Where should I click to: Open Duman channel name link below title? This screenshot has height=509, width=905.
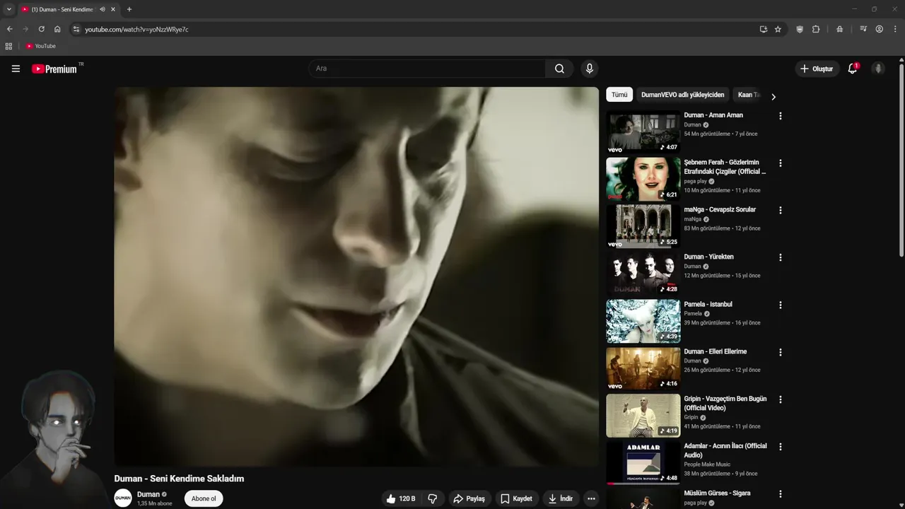click(x=148, y=494)
